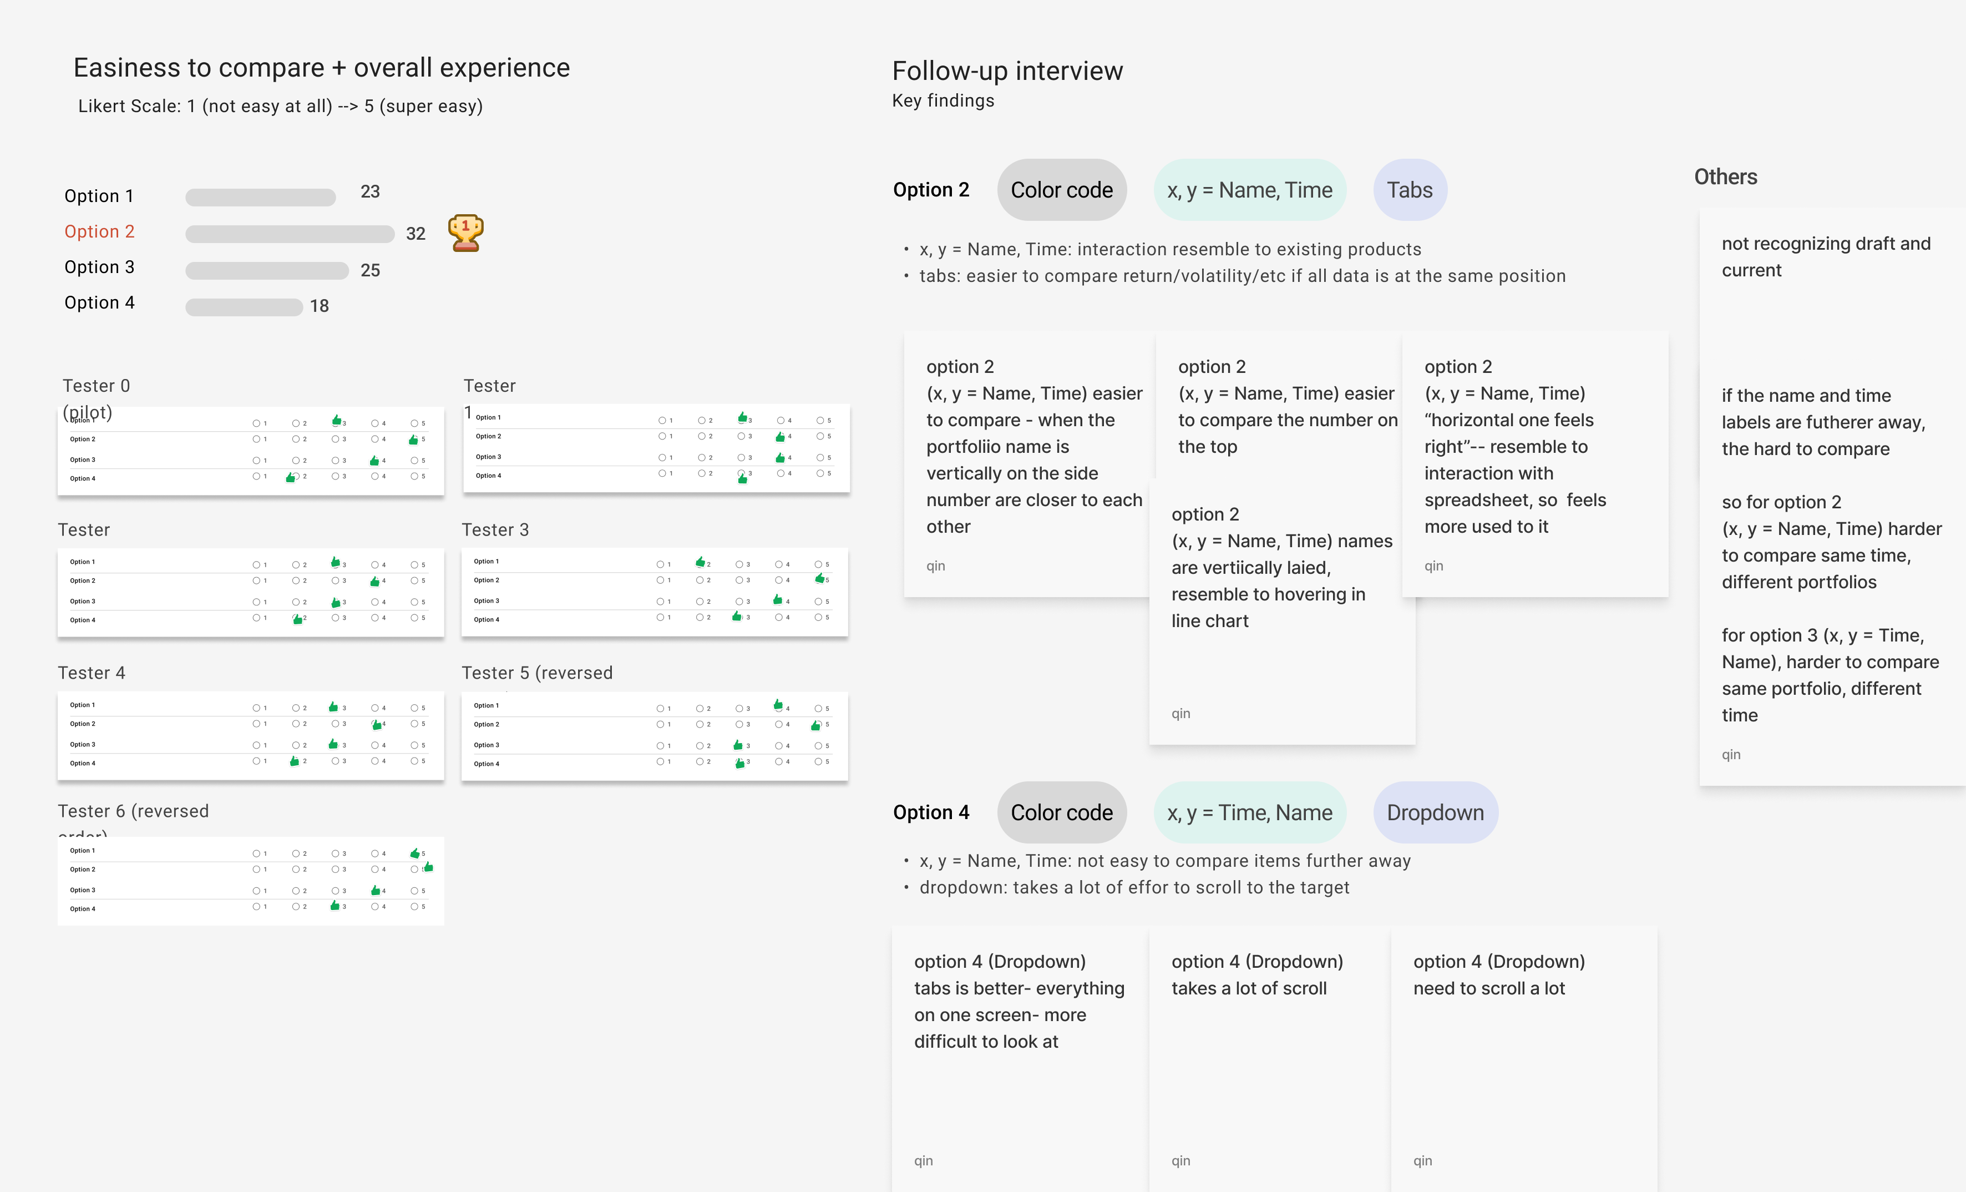Click the trophy icon next to Option 2
This screenshot has width=1966, height=1192.
465,233
